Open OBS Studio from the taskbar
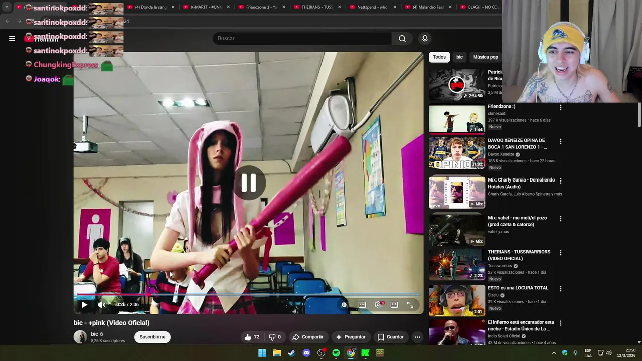The width and height of the screenshot is (642, 361). click(x=322, y=353)
